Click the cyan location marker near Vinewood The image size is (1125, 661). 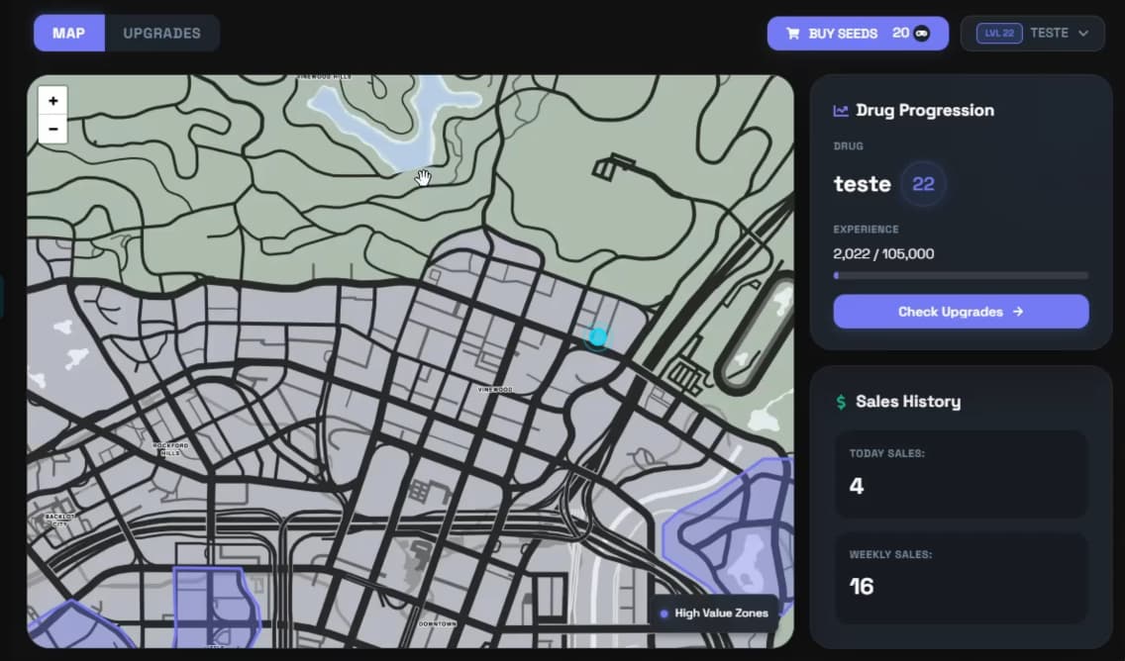click(597, 337)
